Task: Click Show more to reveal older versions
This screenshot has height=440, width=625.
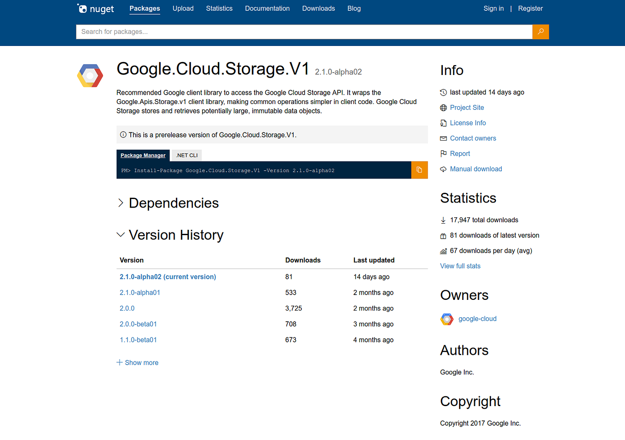Action: click(137, 362)
